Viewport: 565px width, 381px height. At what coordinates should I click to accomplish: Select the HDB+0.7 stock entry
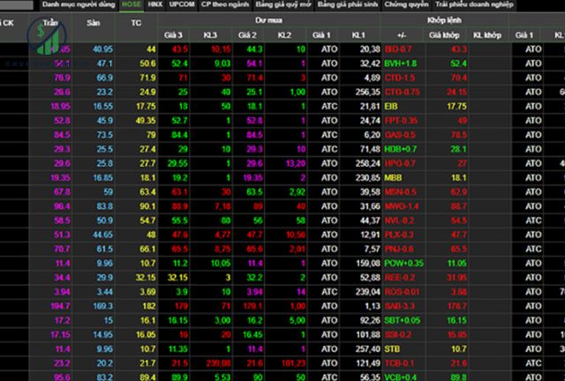401,149
